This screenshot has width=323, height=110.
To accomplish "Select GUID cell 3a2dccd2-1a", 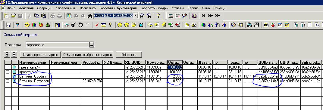I will pos(268,76).
